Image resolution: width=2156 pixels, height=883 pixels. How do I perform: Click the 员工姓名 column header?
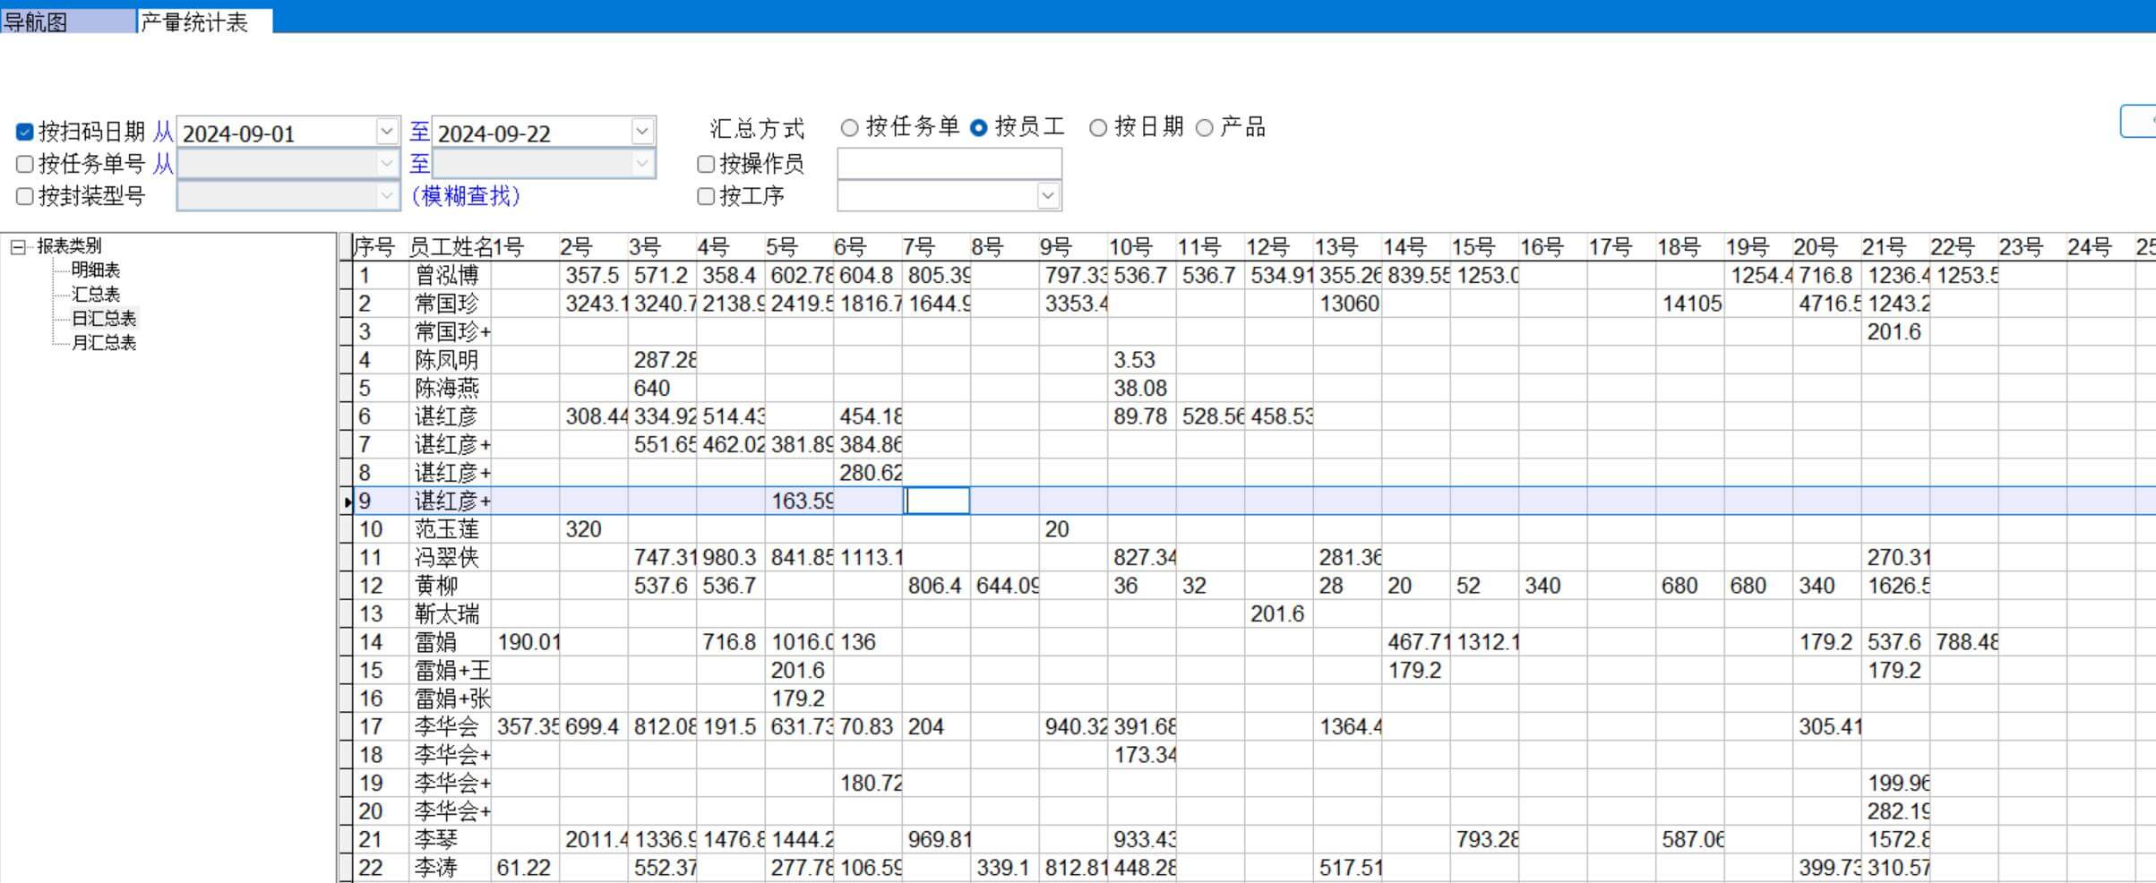click(448, 247)
